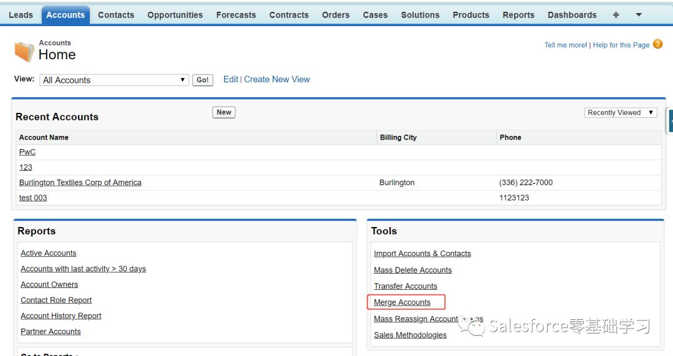Open Help for this Page link
This screenshot has width=673, height=356.
click(x=621, y=45)
